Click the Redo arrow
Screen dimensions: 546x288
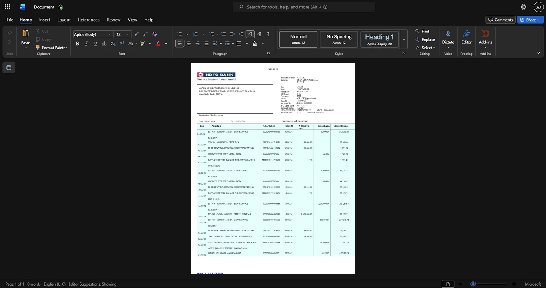[x=10, y=42]
